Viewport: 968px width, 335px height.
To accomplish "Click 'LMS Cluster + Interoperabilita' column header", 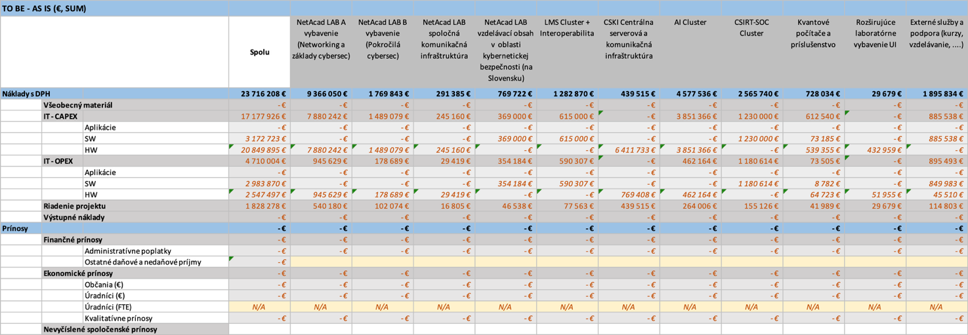I will pos(566,28).
